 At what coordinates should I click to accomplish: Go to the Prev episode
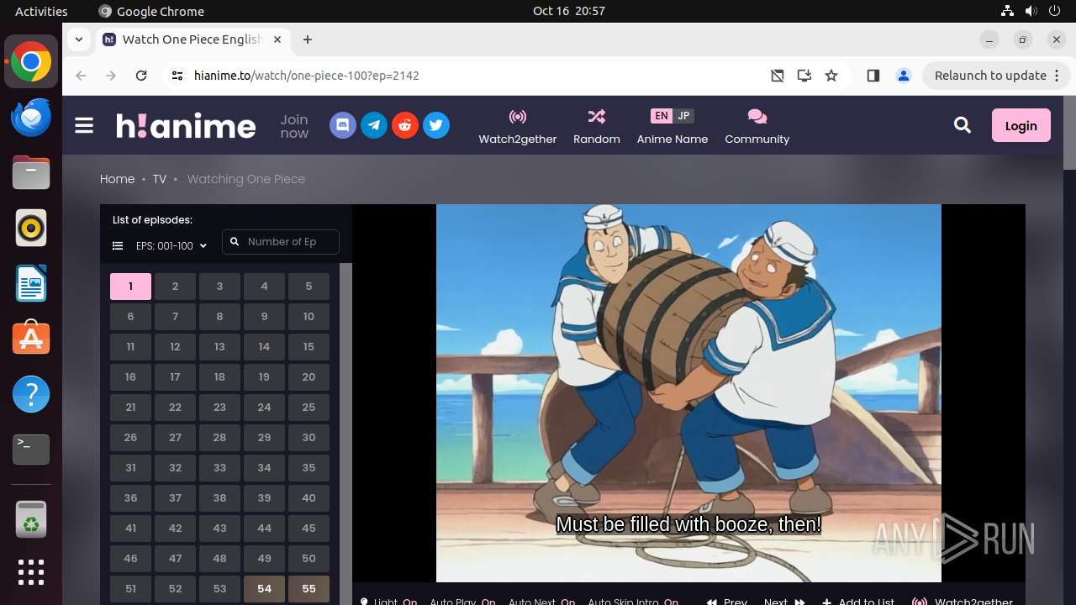[x=727, y=602]
